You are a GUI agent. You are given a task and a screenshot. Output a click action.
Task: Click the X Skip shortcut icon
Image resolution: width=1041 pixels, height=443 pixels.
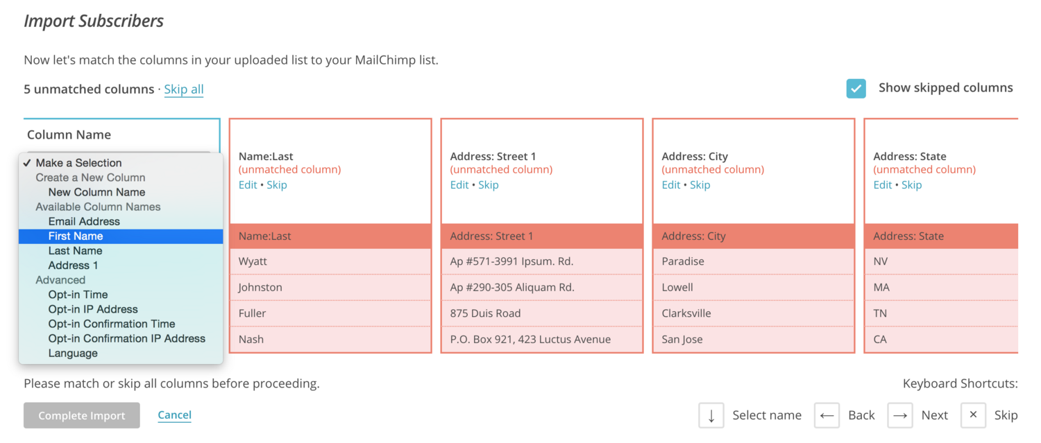973,415
